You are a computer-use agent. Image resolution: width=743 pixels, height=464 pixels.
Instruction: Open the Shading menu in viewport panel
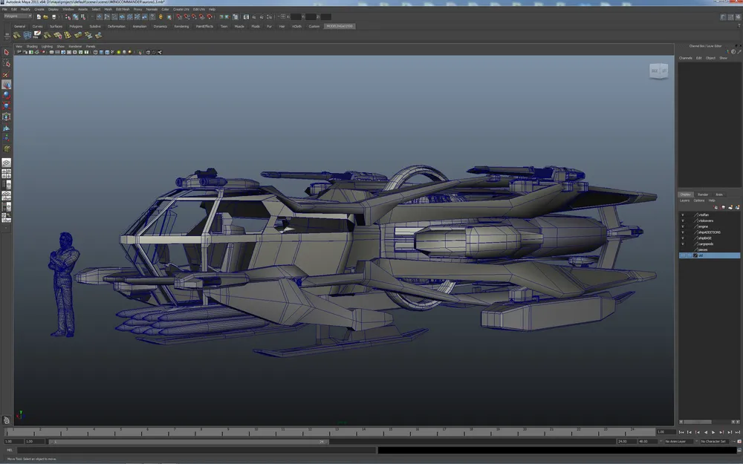pos(32,46)
